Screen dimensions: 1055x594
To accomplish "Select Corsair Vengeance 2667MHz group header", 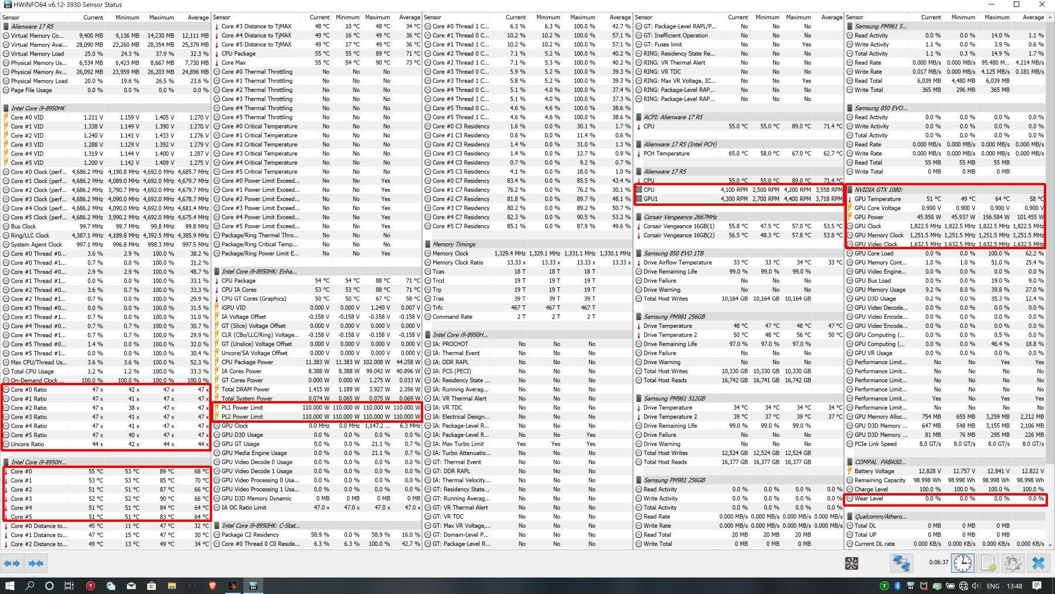I will pos(738,217).
